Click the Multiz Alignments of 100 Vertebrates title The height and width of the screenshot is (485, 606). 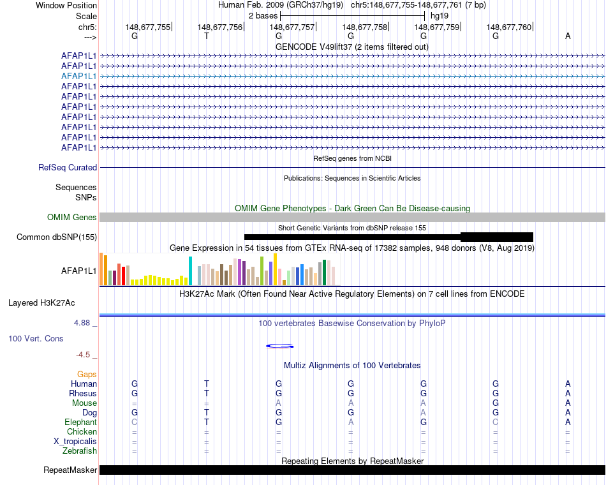[351, 365]
